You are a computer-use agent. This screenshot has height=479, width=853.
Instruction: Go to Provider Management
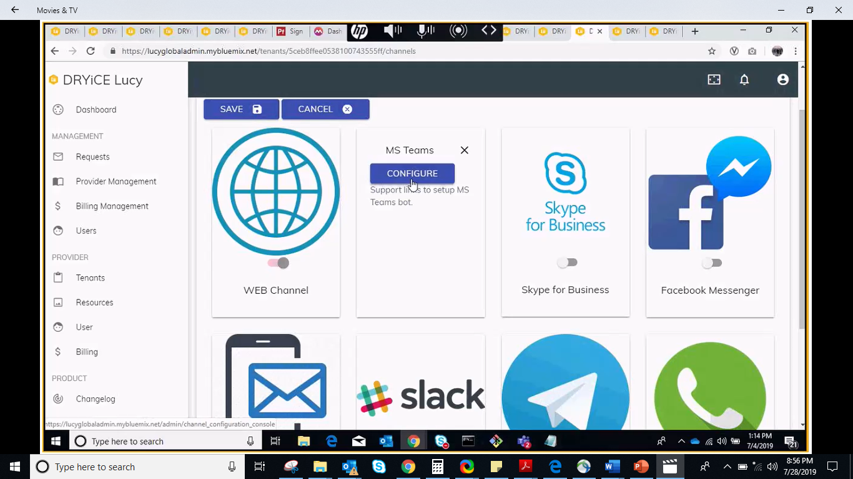pos(116,181)
